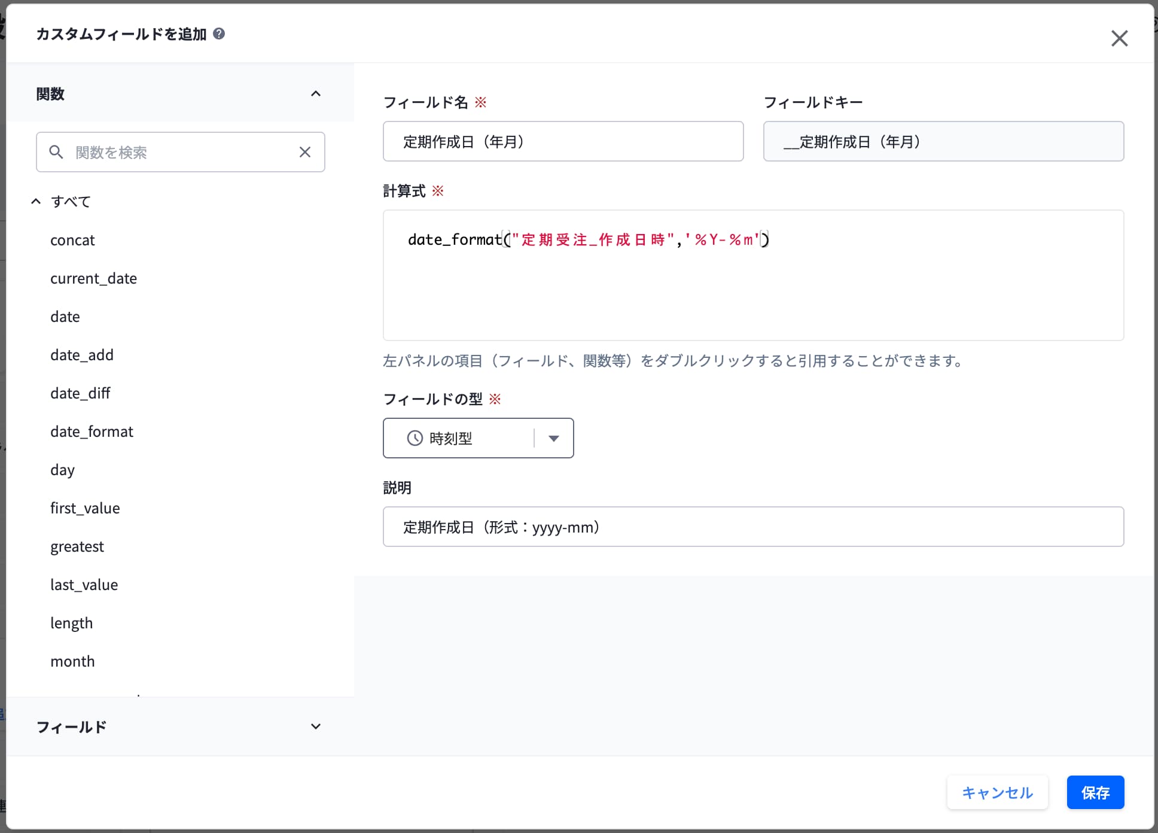This screenshot has height=833, width=1158.
Task: Select the date_format function
Action: (92, 431)
